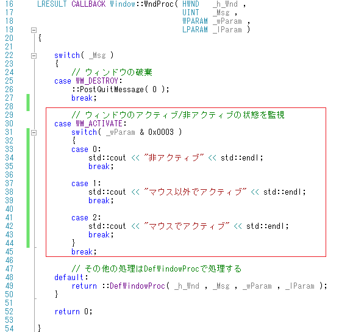
Task: Click the _h_Wnd parameter on line 16
Action: tap(225, 4)
